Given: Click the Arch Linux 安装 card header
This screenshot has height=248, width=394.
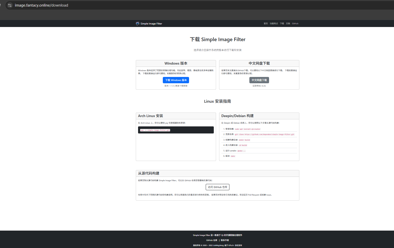Looking at the screenshot, I should (x=176, y=116).
